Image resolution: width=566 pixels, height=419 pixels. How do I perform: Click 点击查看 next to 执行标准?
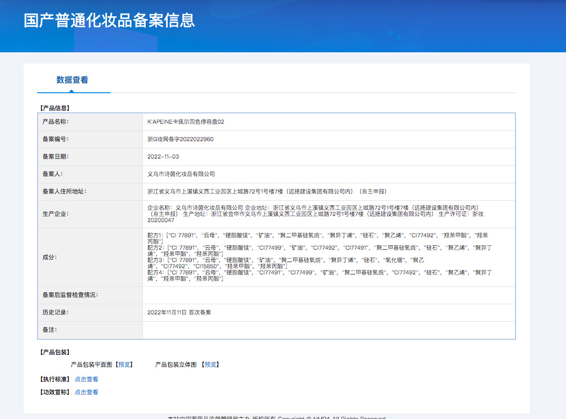point(86,379)
